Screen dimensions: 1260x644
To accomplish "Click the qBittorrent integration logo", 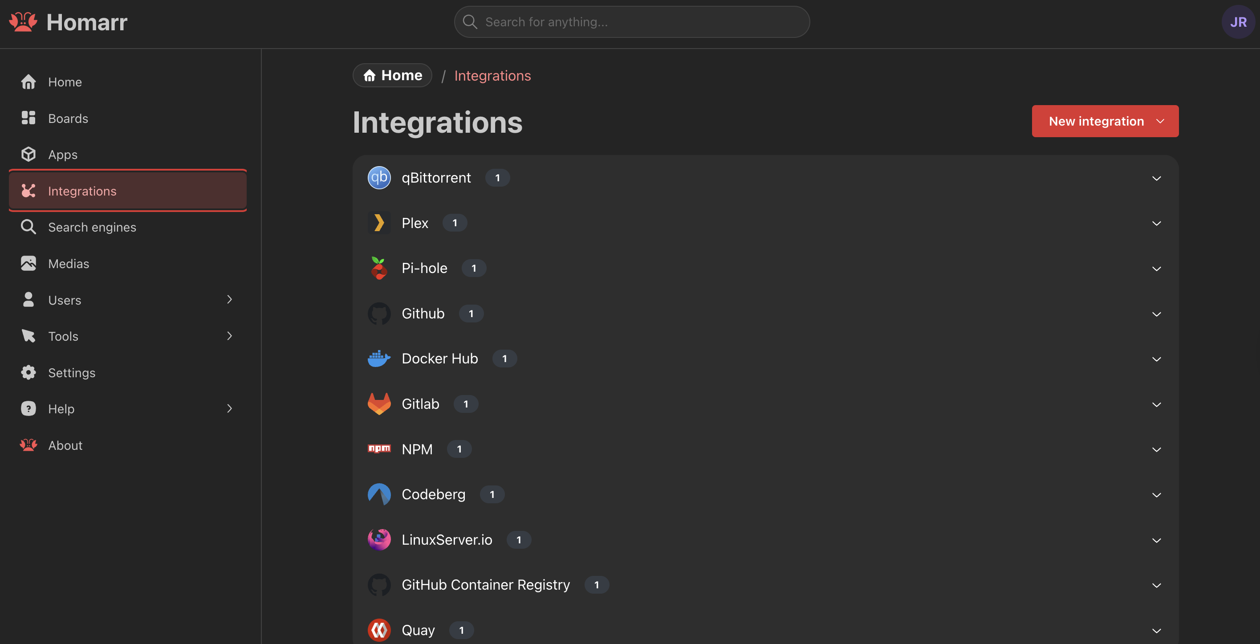I will 379,178.
